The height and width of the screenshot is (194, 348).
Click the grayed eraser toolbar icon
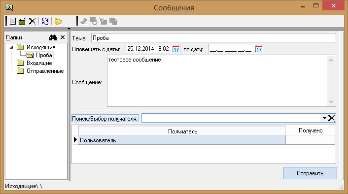(x=84, y=21)
